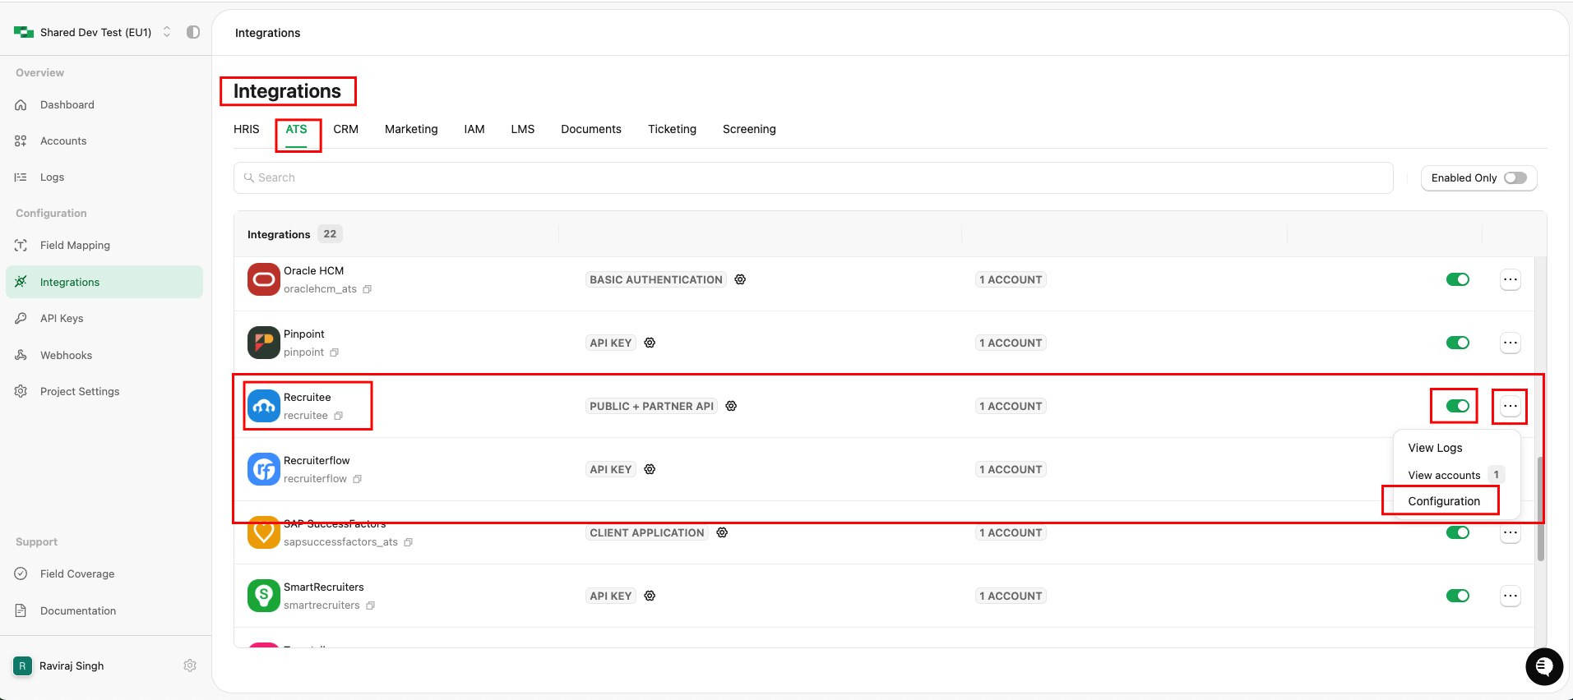Choose Configuration from the menu
The image size is (1573, 700).
click(1444, 501)
